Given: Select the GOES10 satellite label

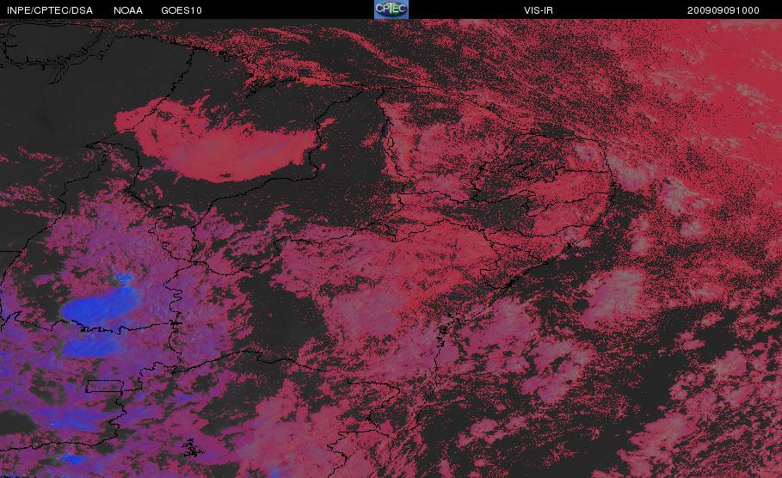Looking at the screenshot, I should click(x=182, y=10).
